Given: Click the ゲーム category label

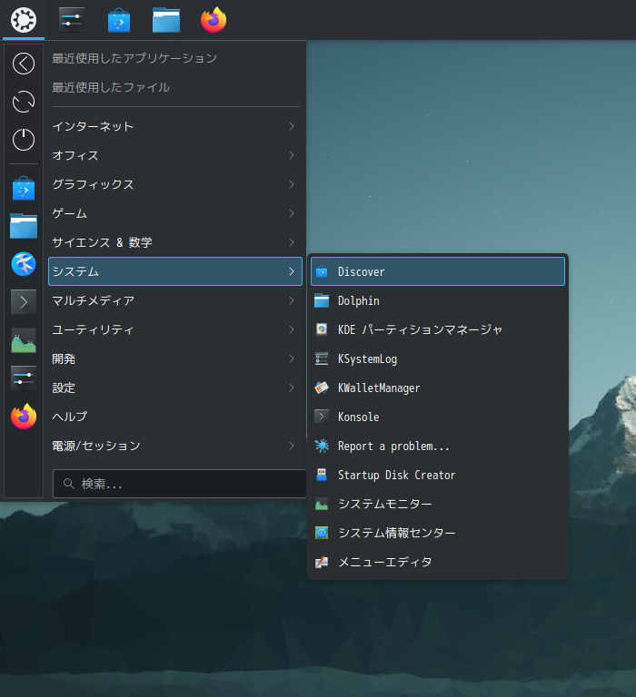Looking at the screenshot, I should coord(69,213).
